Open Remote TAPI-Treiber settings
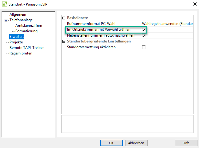Viewport: 199px width, 148px height. (26, 48)
